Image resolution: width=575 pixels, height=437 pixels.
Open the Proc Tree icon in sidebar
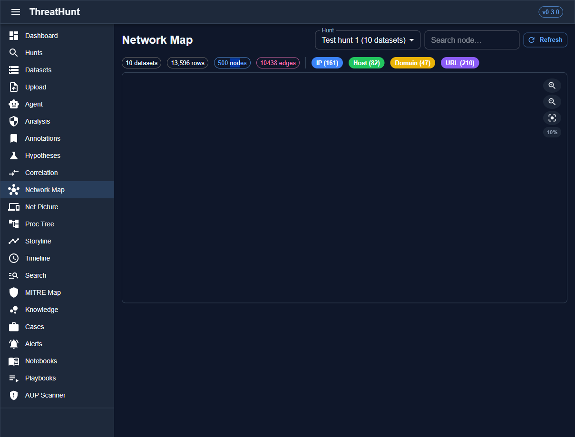14,224
